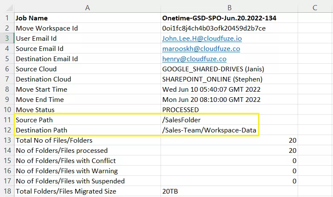333x197 pixels.
Task: Select the value 0 for Files with Suspended
Action: (x=230, y=181)
